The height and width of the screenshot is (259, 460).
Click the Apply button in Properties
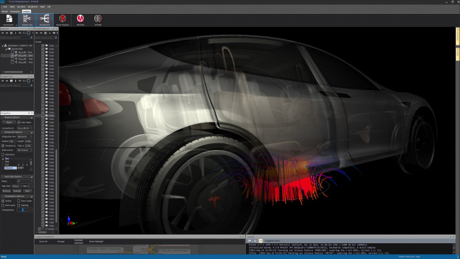(9, 123)
